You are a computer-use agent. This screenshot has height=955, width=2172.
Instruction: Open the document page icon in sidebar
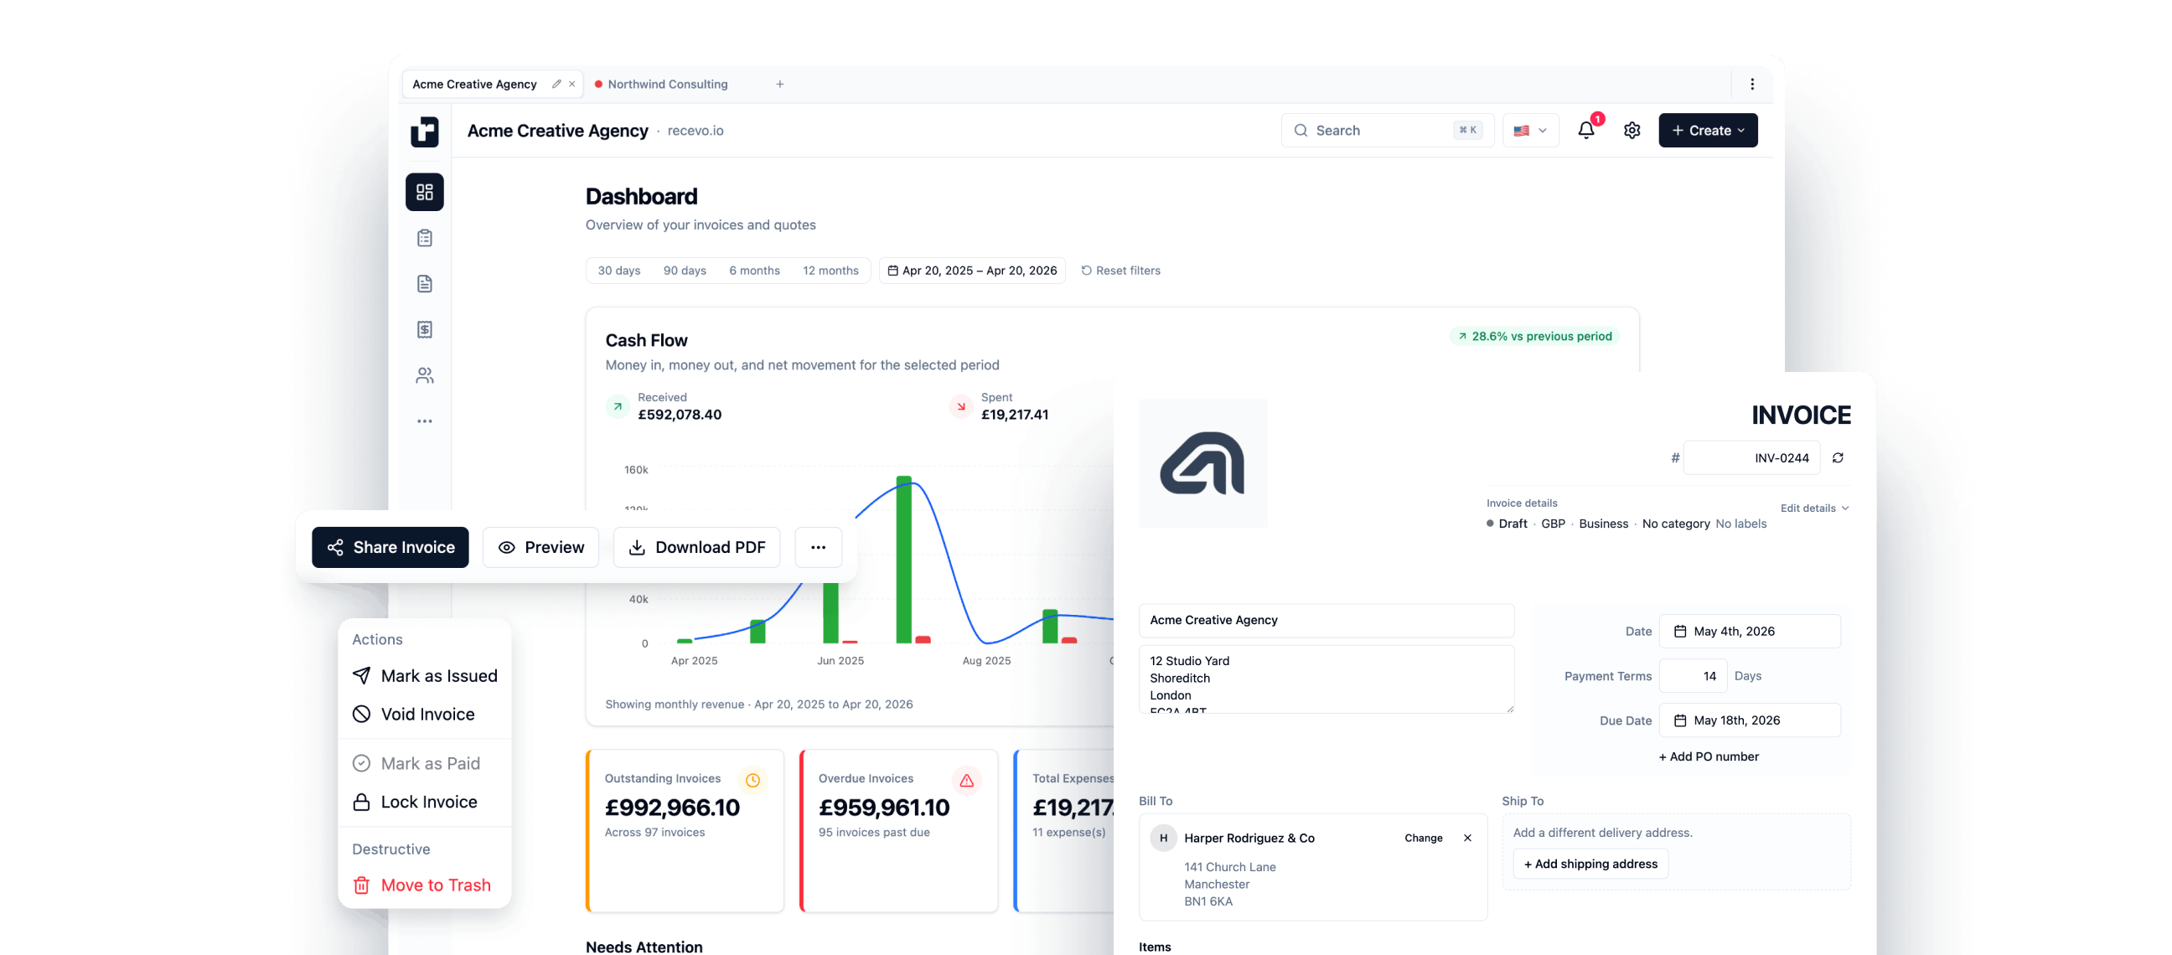coord(424,283)
